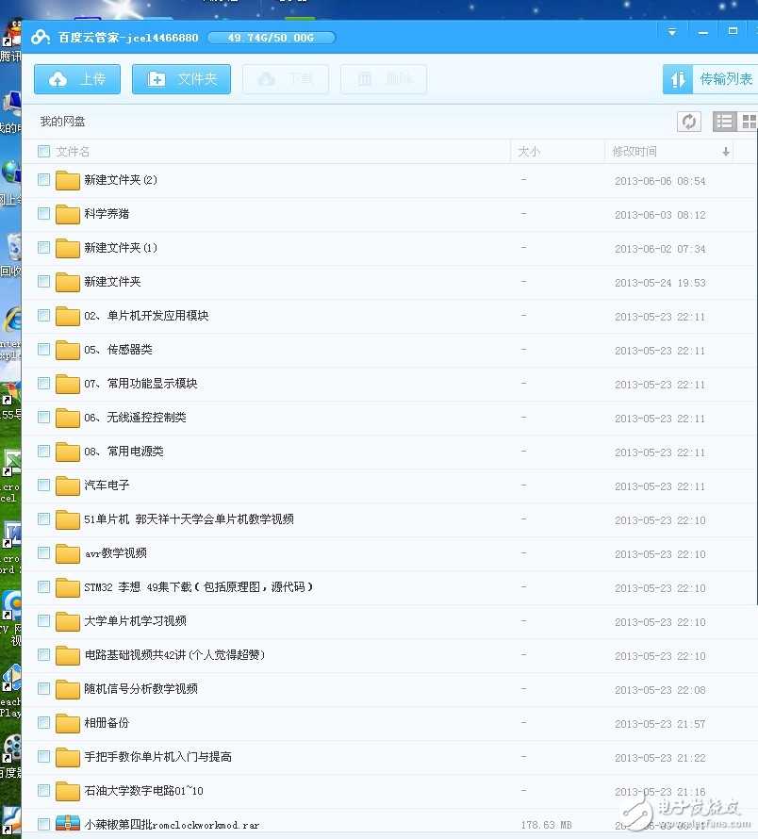Click the storage usage bar 49.74G/50.00G
The width and height of the screenshot is (758, 839).
(x=272, y=38)
